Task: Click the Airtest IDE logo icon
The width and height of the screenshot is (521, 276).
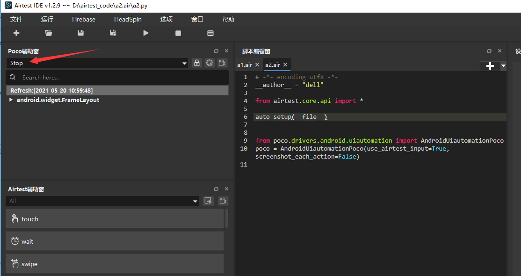Action: pos(8,5)
